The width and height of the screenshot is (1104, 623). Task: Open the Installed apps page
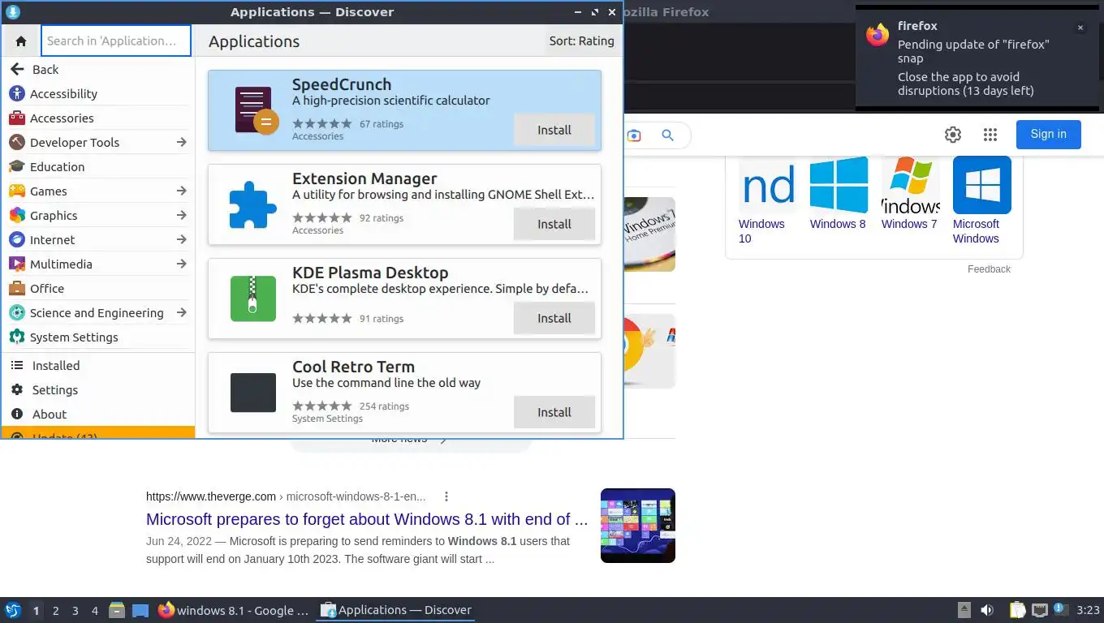[x=97, y=366]
